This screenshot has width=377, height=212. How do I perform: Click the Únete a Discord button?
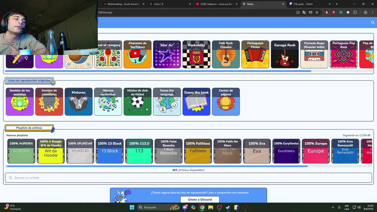(x=200, y=199)
